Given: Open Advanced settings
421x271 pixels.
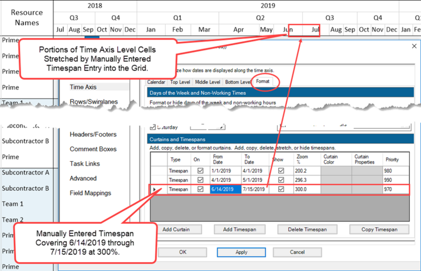Looking at the screenshot, I should 83,178.
